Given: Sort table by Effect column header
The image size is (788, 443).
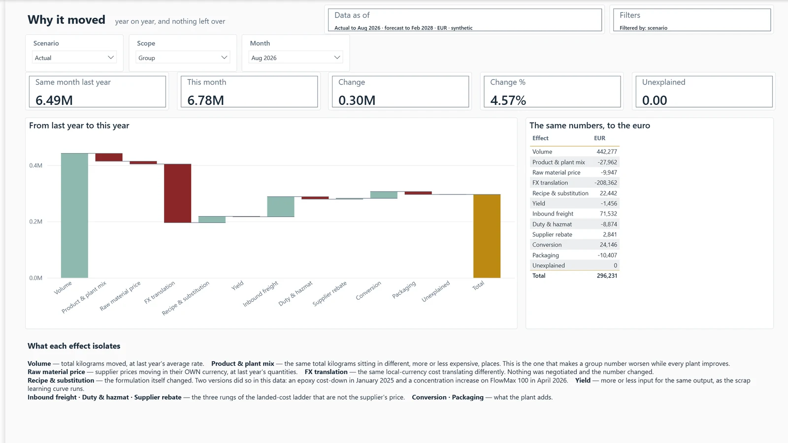Looking at the screenshot, I should click(x=540, y=138).
